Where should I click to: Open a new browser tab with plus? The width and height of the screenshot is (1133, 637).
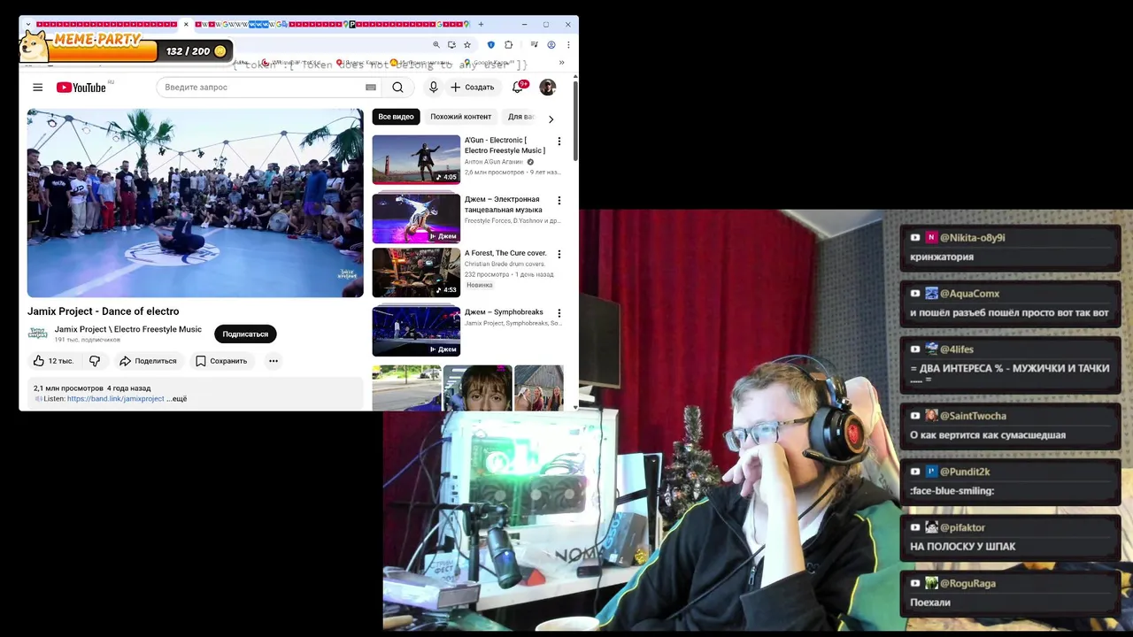coord(481,25)
